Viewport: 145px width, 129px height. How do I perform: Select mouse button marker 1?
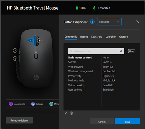(30, 41)
